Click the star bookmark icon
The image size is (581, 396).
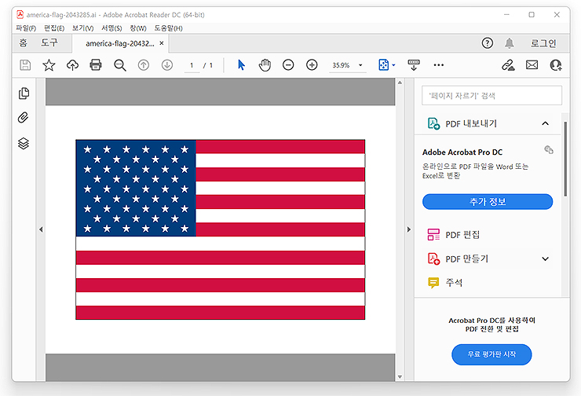coord(49,65)
